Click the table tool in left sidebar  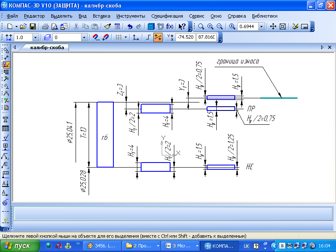6,129
